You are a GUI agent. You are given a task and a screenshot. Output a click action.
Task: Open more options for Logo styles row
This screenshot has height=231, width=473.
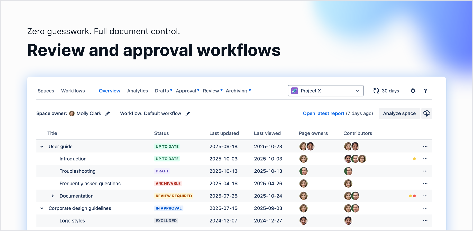click(425, 220)
